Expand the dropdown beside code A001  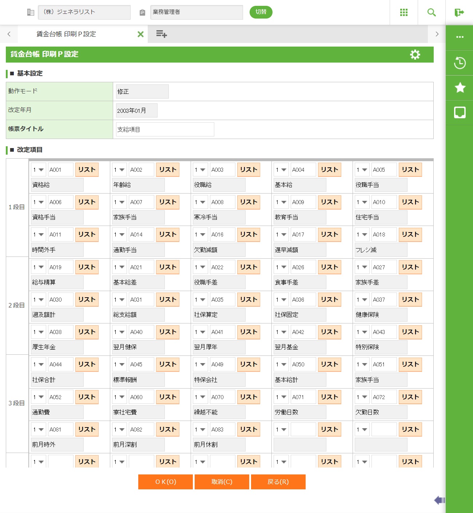38,170
